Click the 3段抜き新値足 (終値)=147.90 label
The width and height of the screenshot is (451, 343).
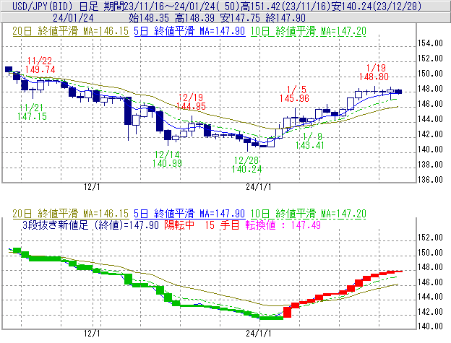click(90, 225)
